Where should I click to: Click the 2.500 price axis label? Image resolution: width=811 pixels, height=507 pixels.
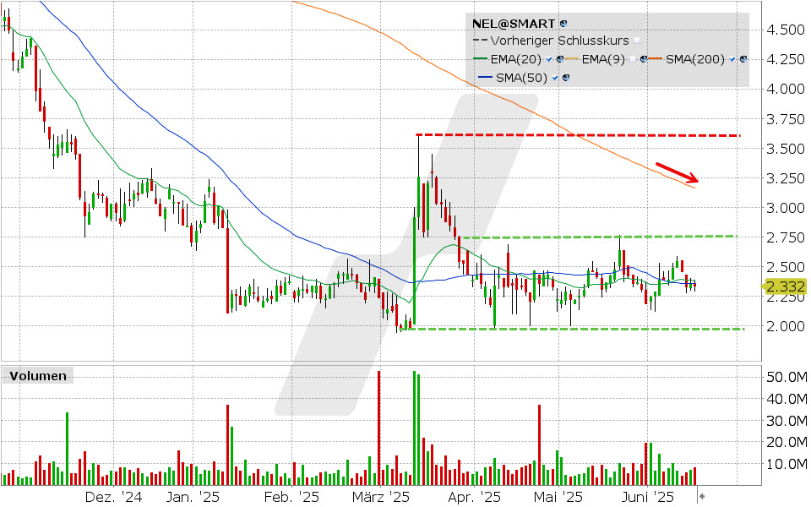click(x=785, y=267)
